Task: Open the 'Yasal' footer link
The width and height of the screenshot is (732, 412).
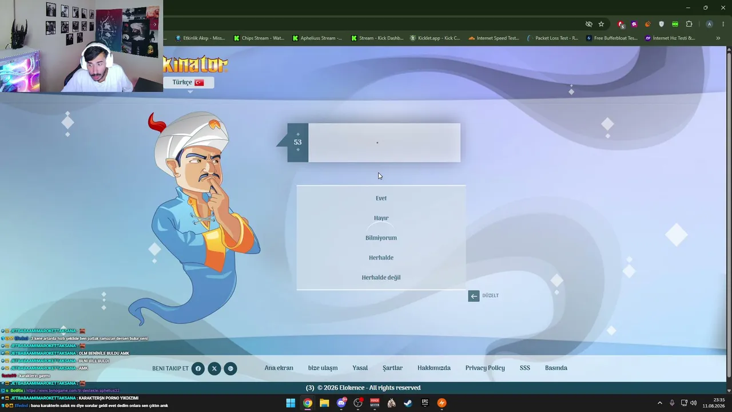Action: pyautogui.click(x=360, y=368)
